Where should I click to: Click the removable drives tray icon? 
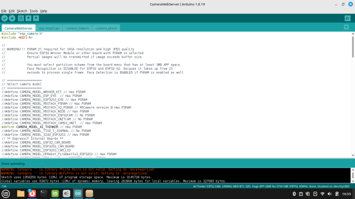(315, 194)
